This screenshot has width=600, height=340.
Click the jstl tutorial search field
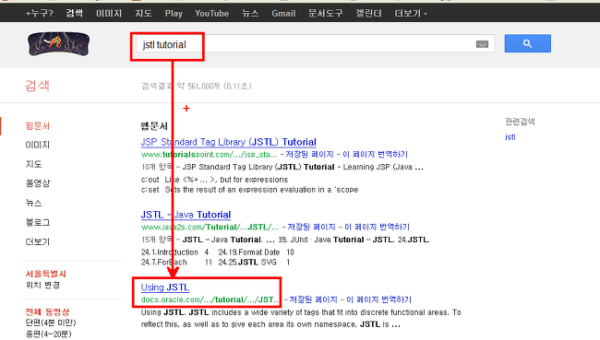pyautogui.click(x=315, y=44)
